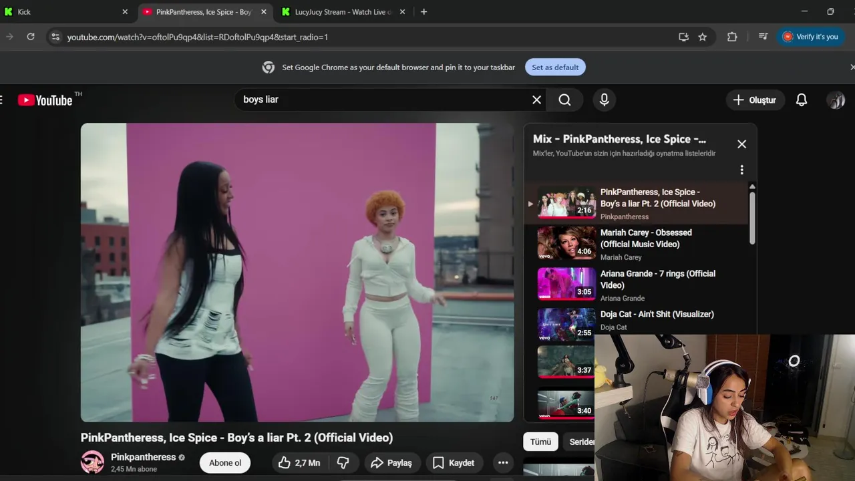Click the 2,45 Mn abone subscriber count
This screenshot has width=855, height=481.
[134, 469]
